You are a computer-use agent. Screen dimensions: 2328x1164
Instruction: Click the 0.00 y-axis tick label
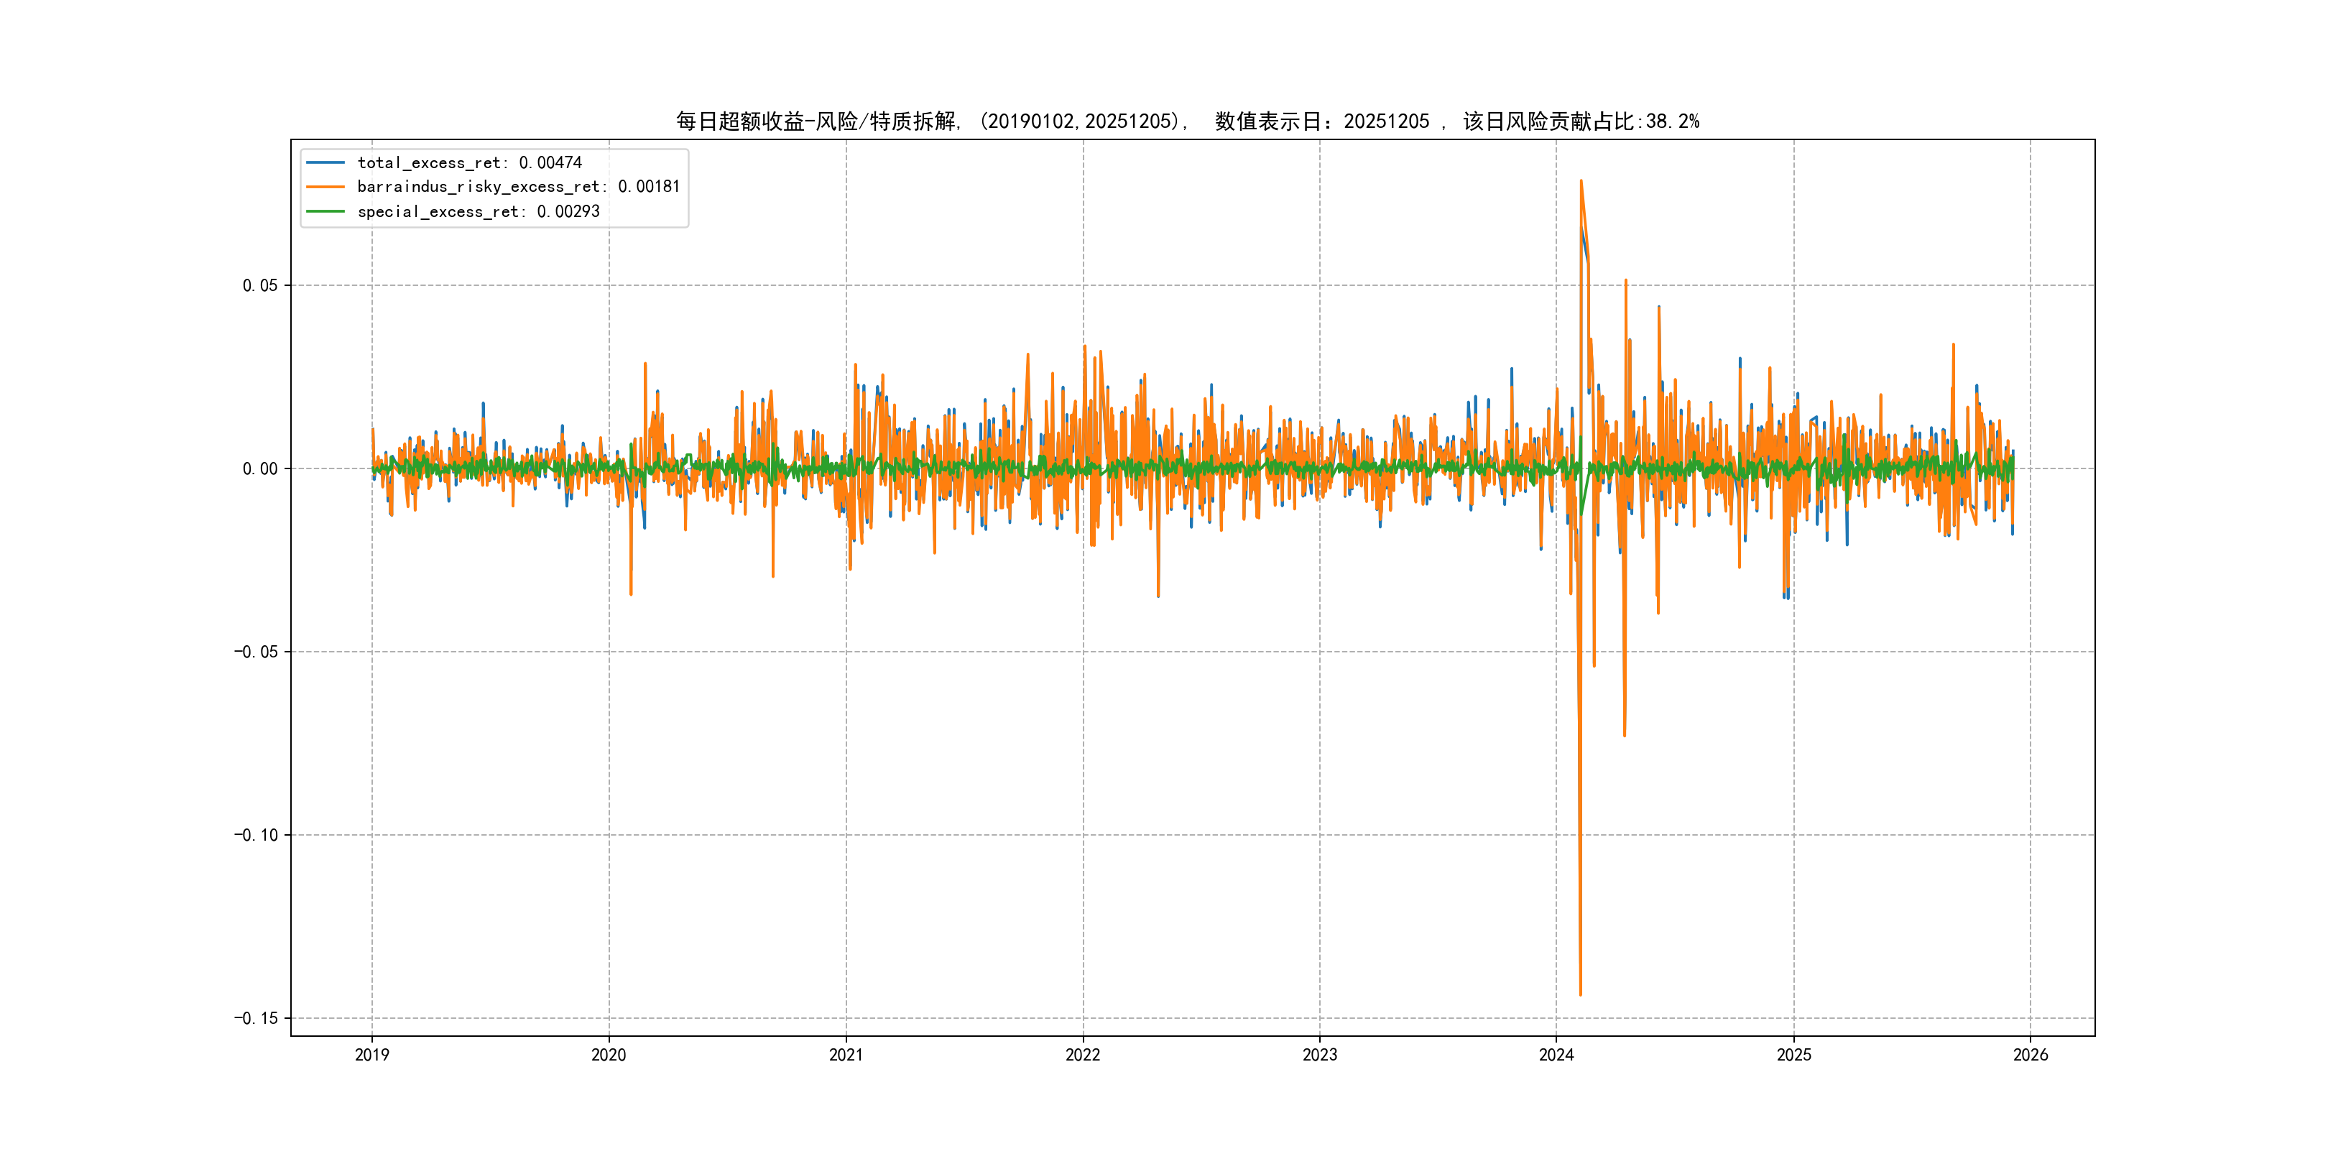259,469
